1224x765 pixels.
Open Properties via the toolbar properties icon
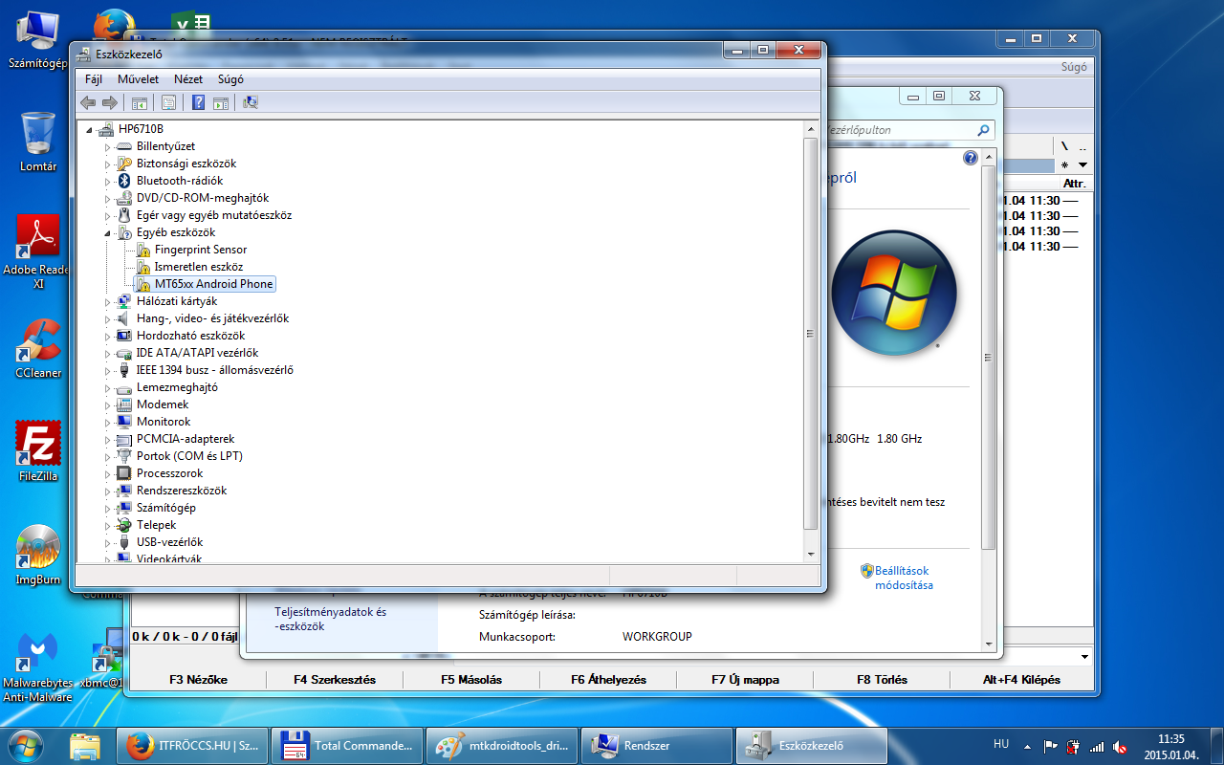click(168, 102)
